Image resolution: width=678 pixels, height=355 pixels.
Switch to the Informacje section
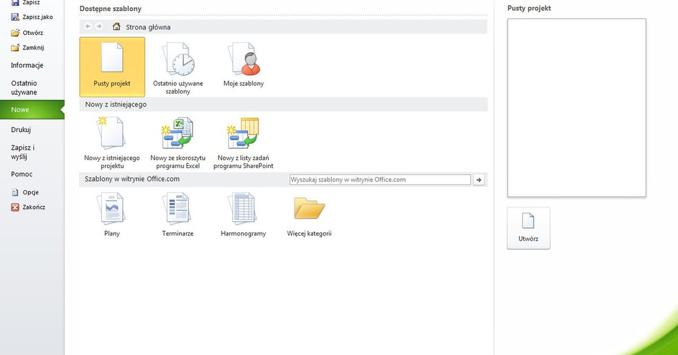(x=26, y=65)
